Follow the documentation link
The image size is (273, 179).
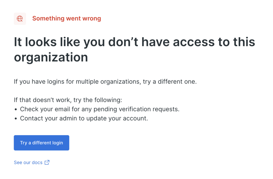tap(28, 162)
